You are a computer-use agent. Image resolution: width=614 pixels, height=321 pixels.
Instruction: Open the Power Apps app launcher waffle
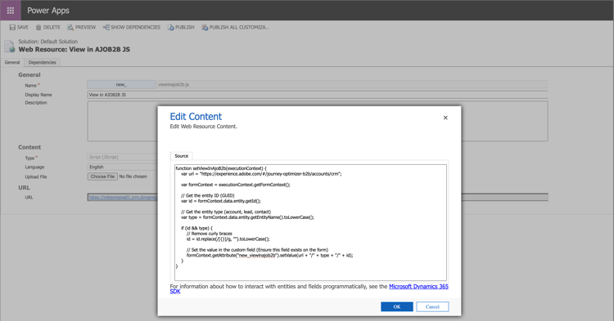(11, 11)
